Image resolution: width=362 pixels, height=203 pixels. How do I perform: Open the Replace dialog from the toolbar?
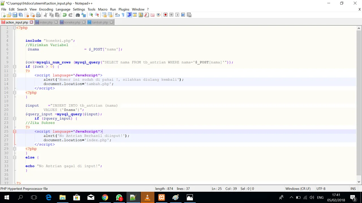[x=83, y=15]
